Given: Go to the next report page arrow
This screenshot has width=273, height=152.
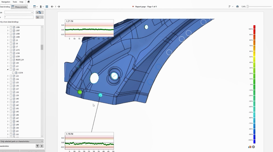Looking at the screenshot, I should 59,7.
